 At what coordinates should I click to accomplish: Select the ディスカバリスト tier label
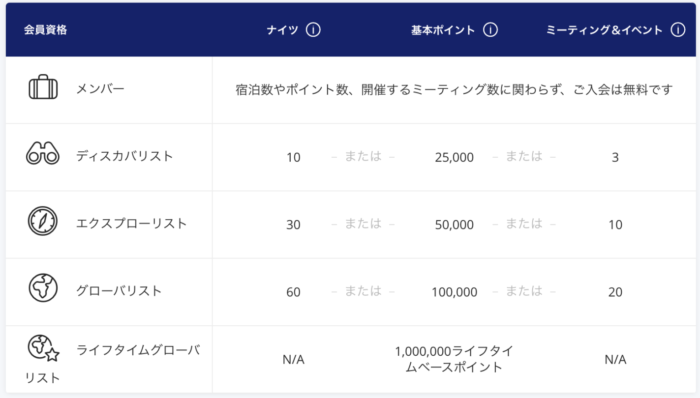point(124,156)
